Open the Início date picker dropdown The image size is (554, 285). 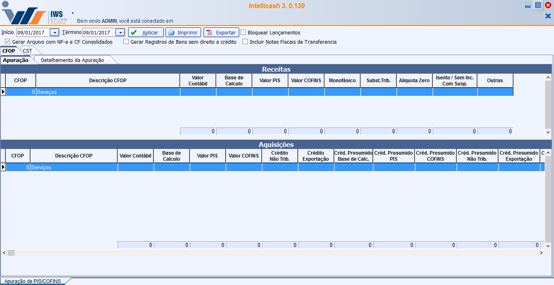click(x=54, y=32)
